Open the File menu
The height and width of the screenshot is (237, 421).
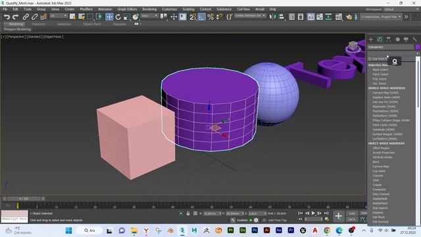click(x=5, y=9)
